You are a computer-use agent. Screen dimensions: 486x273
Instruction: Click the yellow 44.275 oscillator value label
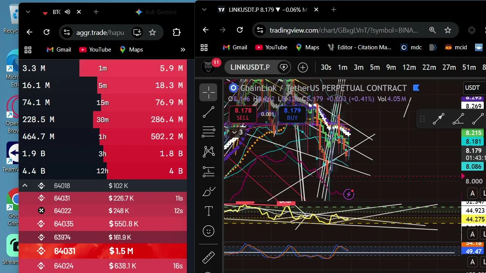473,219
